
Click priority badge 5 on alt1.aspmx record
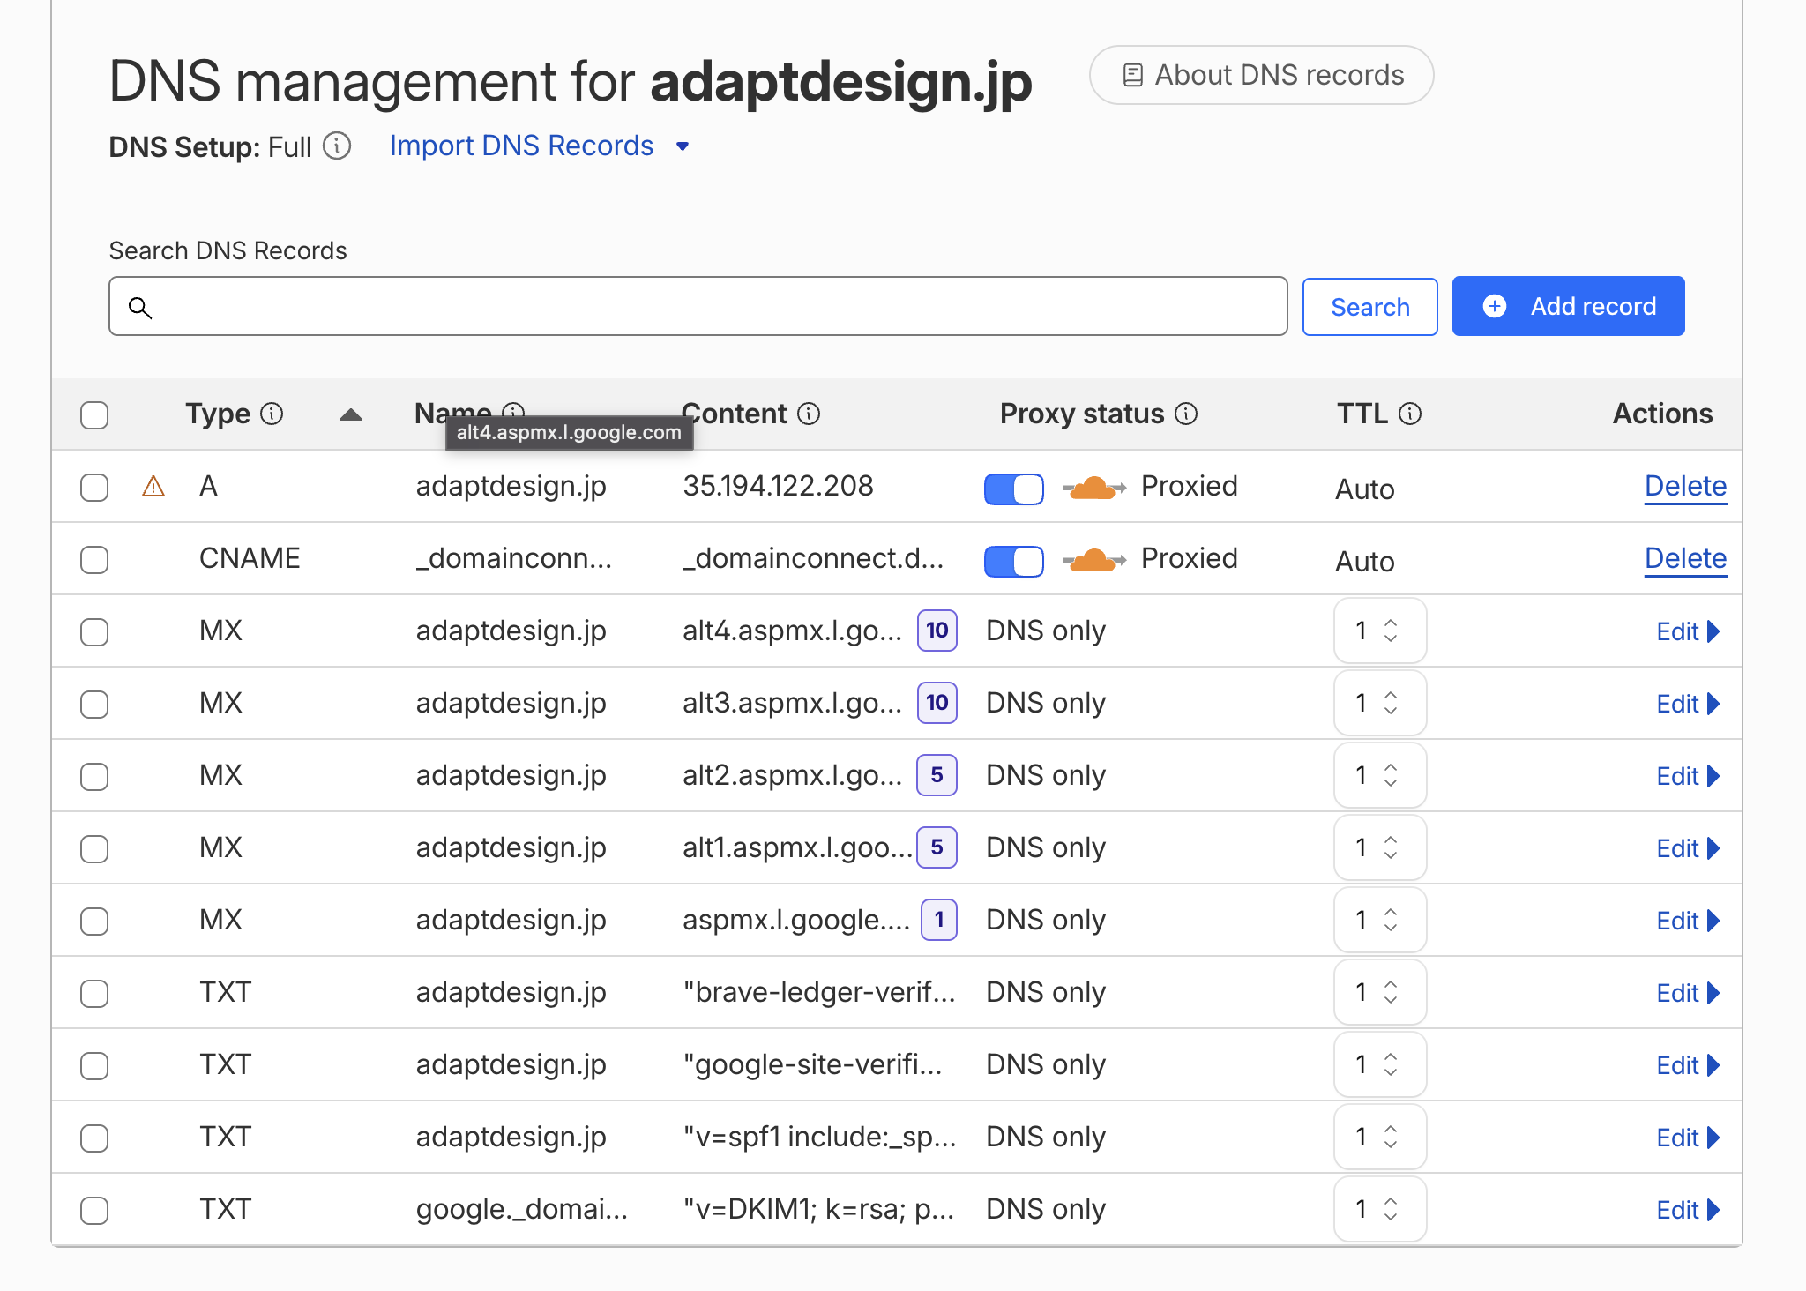pyautogui.click(x=937, y=847)
